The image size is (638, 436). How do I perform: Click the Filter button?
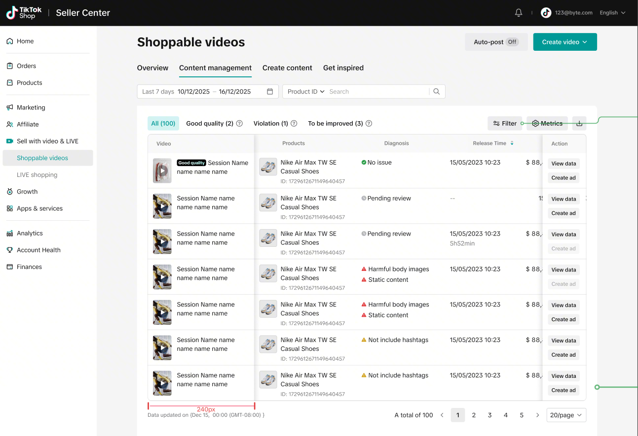tap(504, 124)
